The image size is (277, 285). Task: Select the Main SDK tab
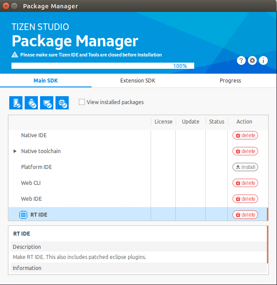coord(46,81)
